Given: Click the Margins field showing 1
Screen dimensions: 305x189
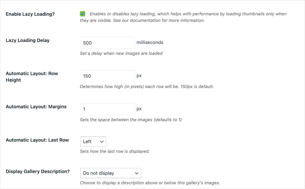Looking at the screenshot, I should [107, 109].
